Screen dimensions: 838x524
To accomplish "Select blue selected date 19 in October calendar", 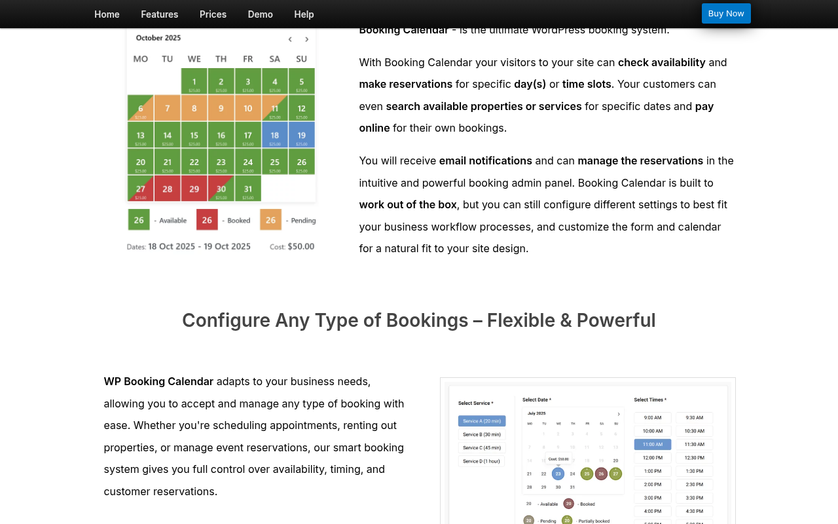I will (x=302, y=135).
